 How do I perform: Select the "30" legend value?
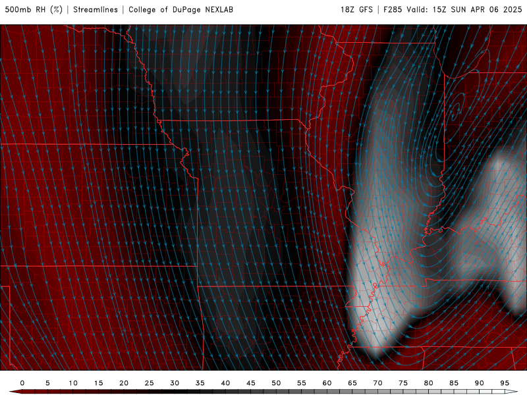(175, 383)
